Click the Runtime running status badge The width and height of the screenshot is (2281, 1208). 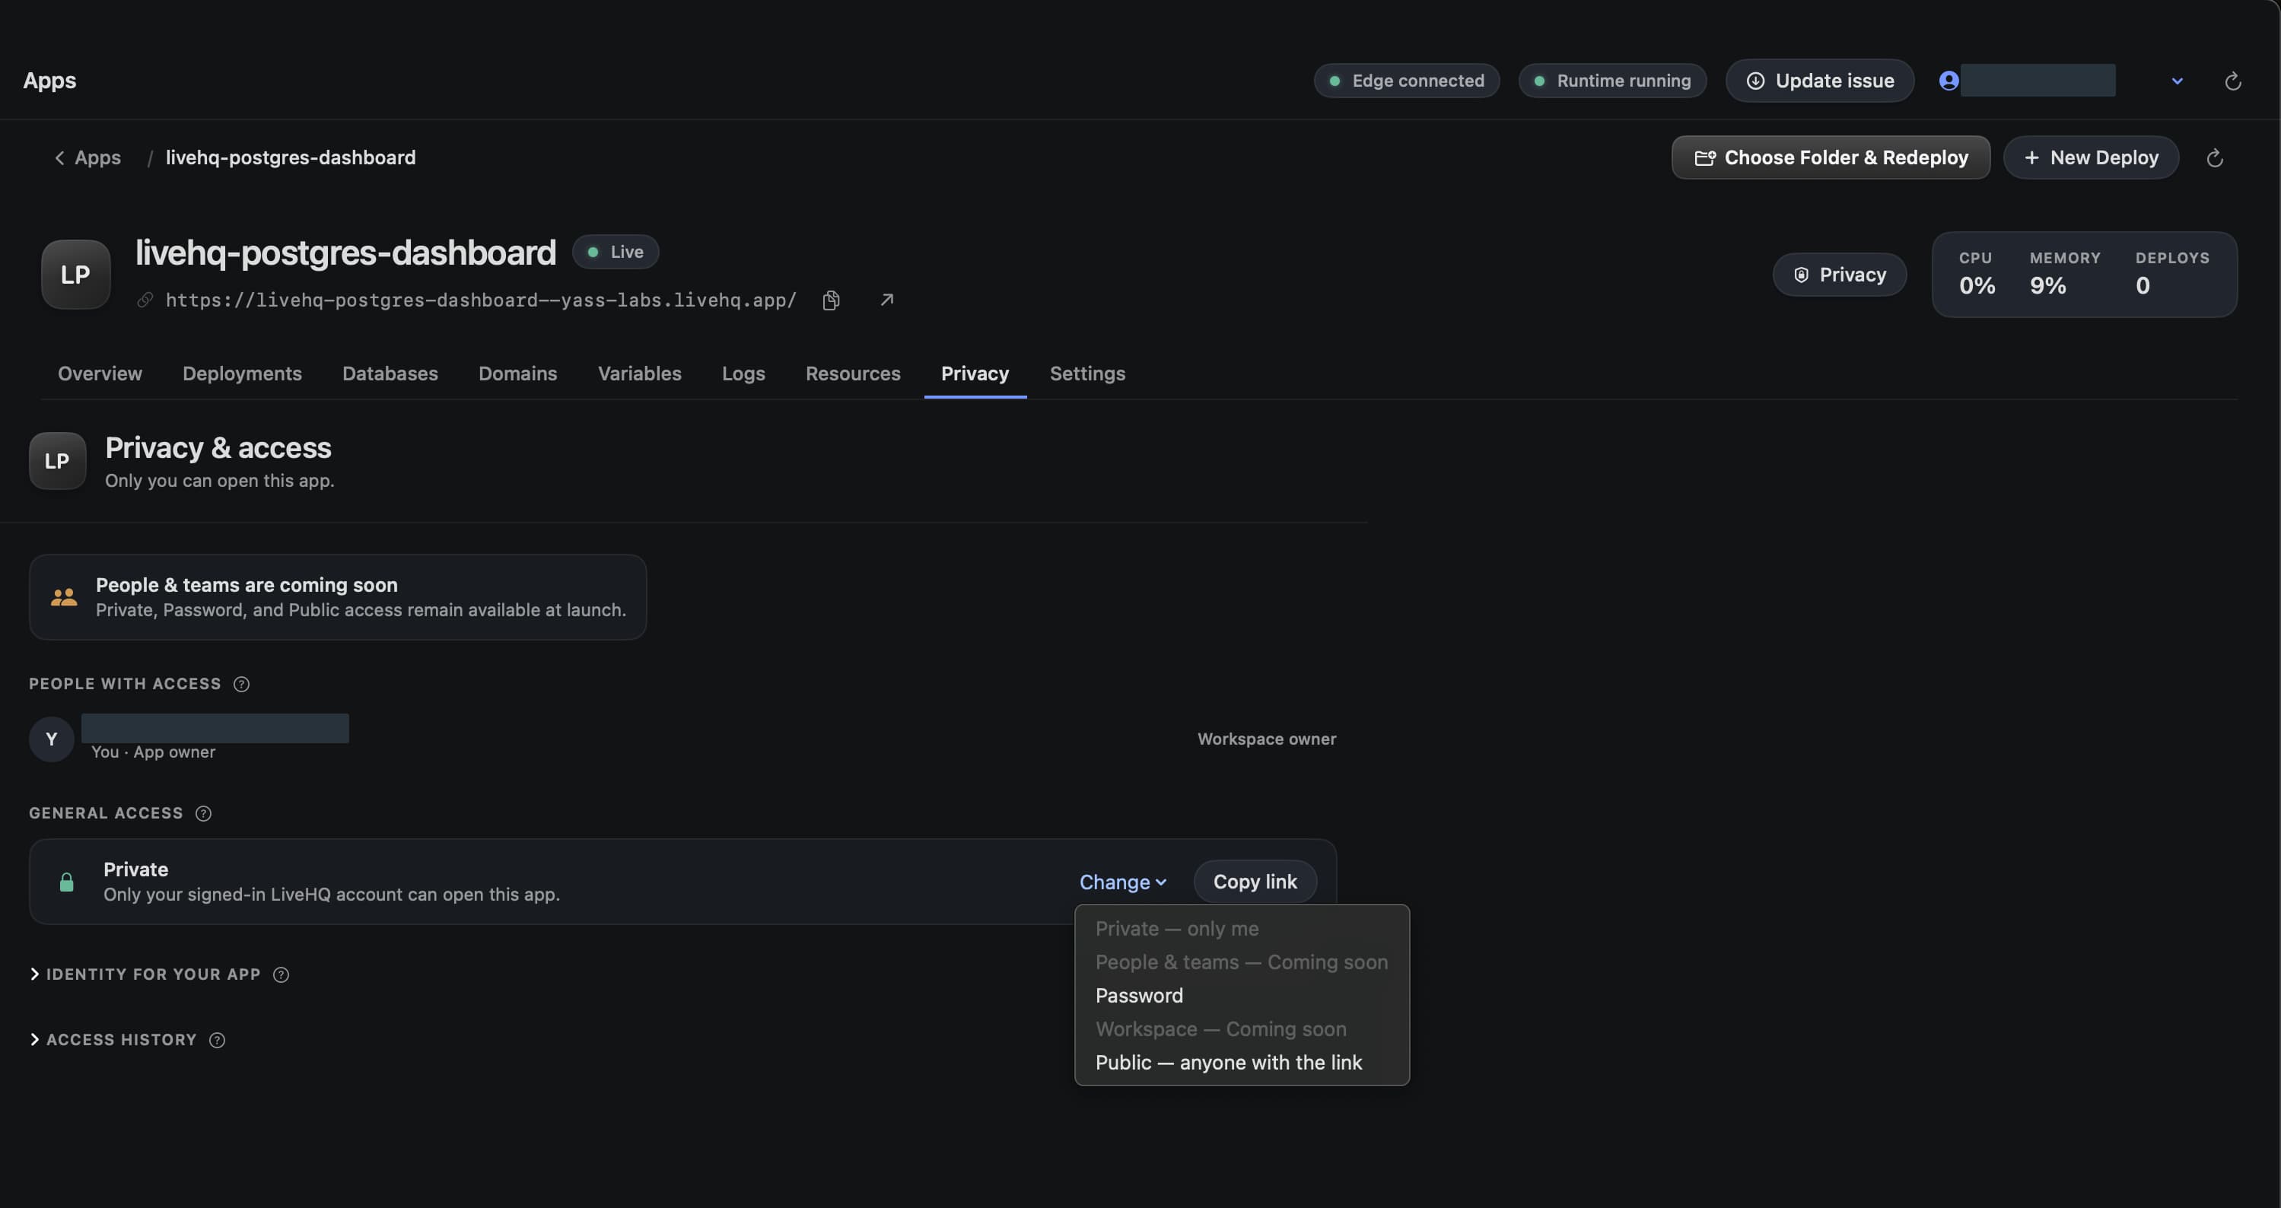(x=1611, y=81)
